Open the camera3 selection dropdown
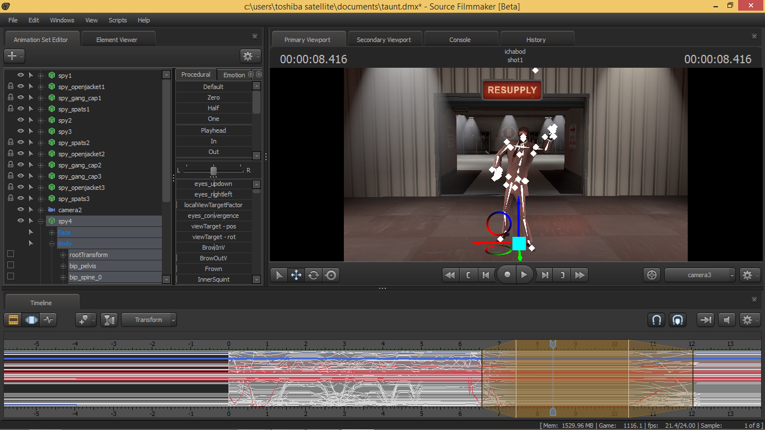The image size is (765, 430). (x=700, y=275)
